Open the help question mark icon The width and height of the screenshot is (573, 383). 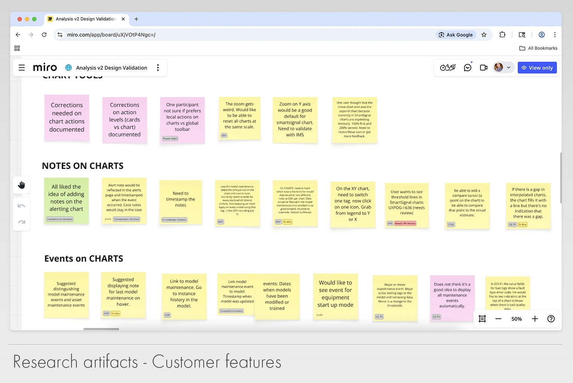[x=551, y=319]
